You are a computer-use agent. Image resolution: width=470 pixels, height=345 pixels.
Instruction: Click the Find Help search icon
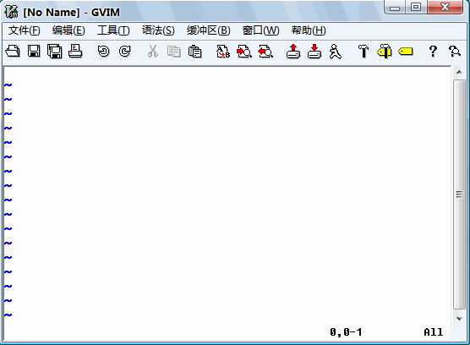(455, 52)
